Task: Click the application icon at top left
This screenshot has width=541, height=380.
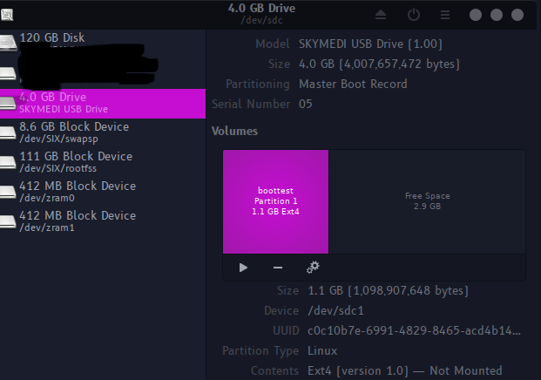Action: tap(7, 15)
